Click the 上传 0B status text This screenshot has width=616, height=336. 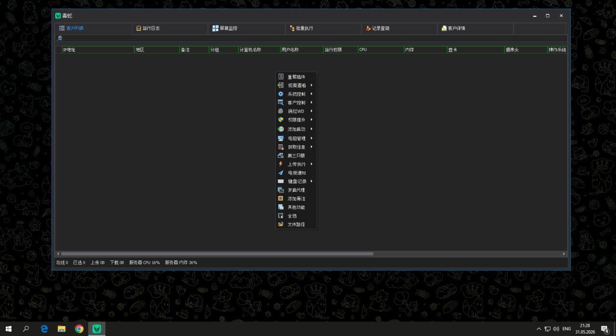click(x=97, y=263)
